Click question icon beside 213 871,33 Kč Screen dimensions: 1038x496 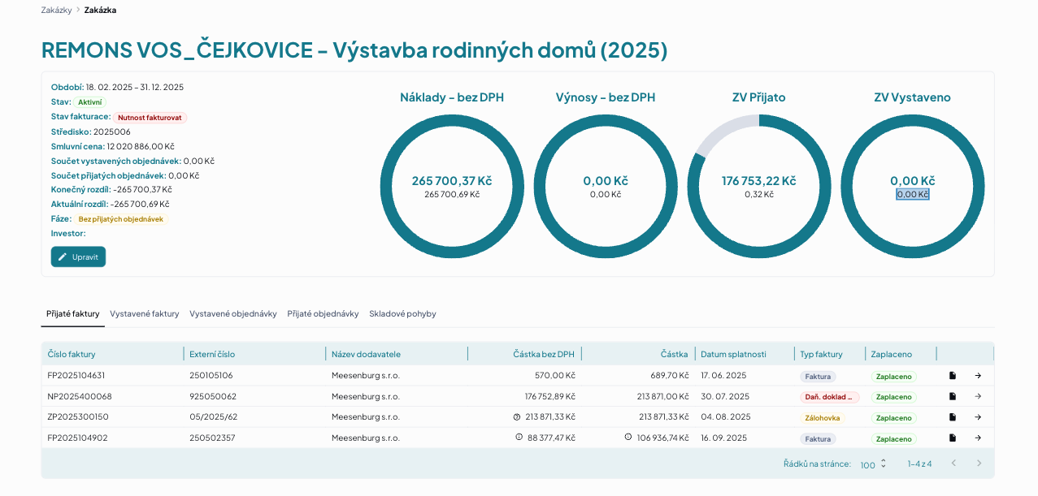pyautogui.click(x=517, y=416)
